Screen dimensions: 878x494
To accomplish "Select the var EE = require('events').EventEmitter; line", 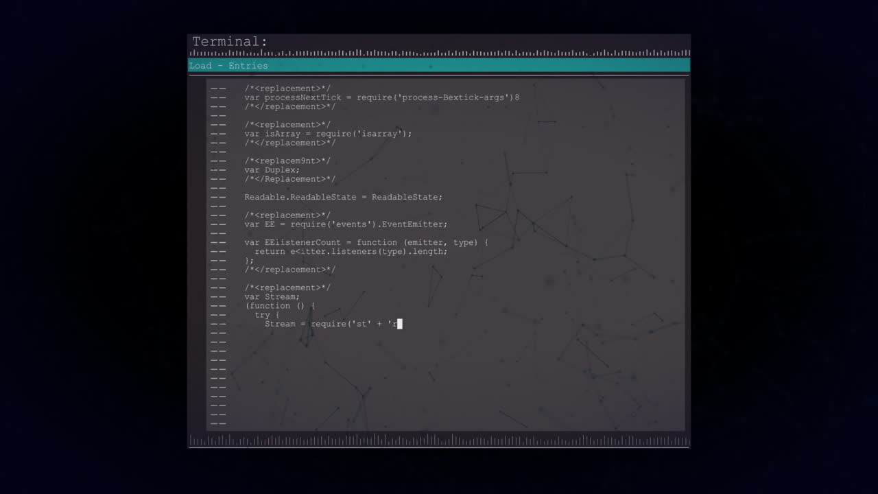I will (x=346, y=224).
